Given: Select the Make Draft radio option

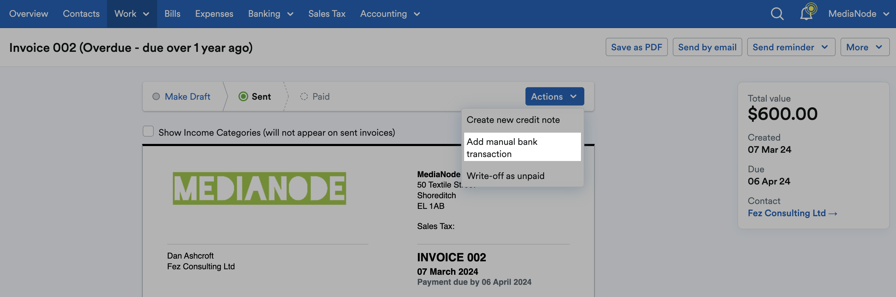Looking at the screenshot, I should click(156, 96).
